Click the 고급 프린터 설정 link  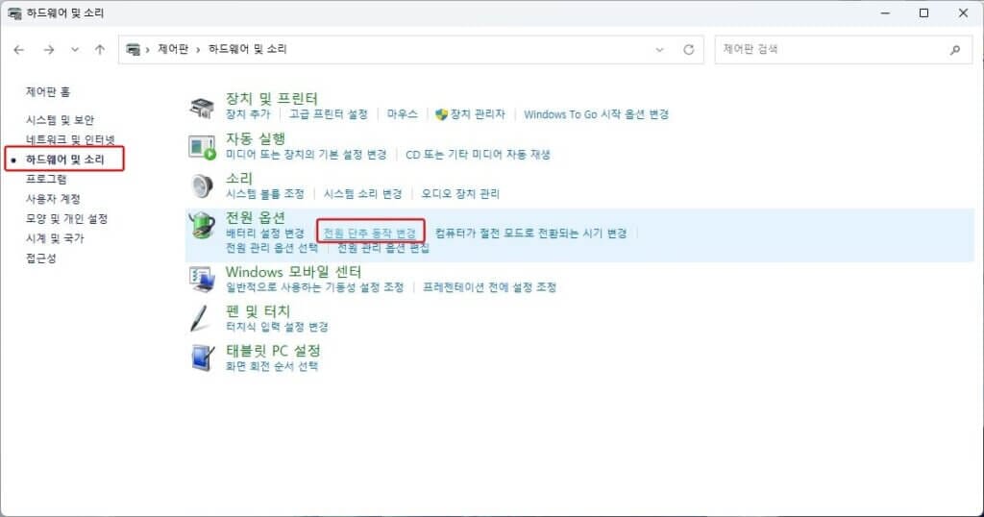pyautogui.click(x=329, y=114)
